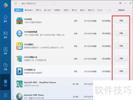Focus the software search input field

click(38, 3)
